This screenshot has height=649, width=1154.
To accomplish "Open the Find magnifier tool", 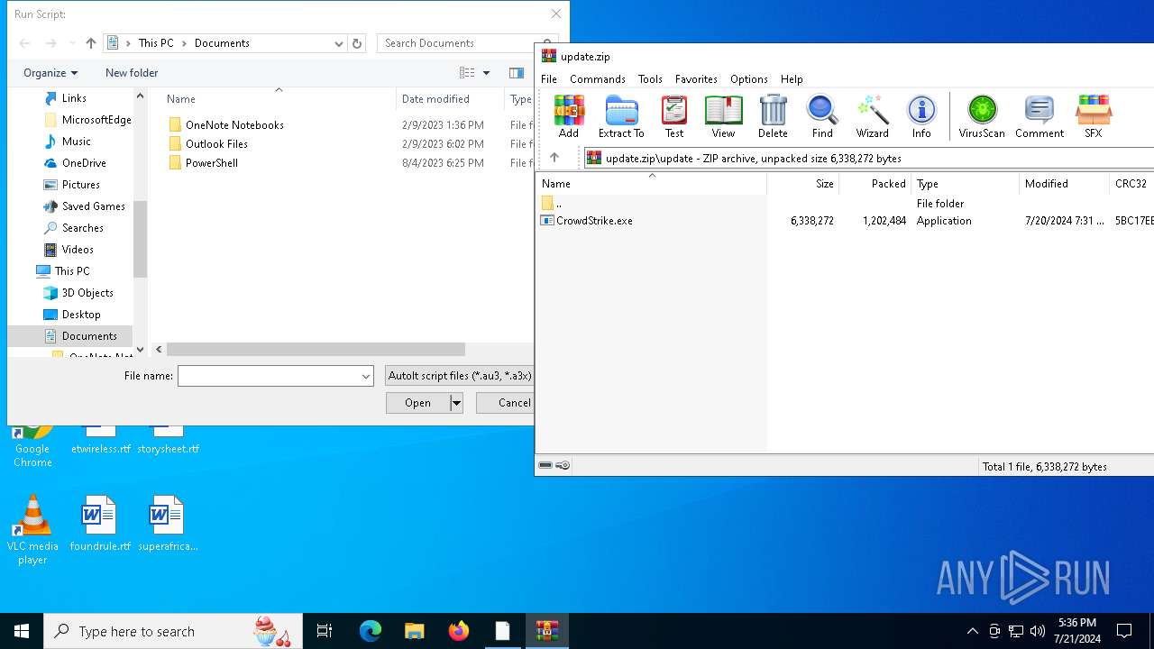I will 822,117.
